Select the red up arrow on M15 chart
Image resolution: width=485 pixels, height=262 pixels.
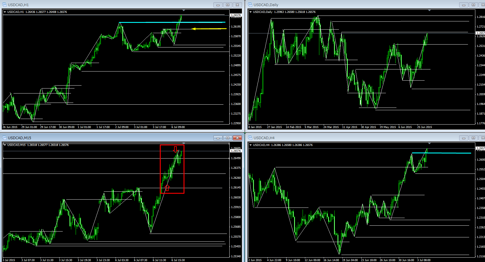167,188
